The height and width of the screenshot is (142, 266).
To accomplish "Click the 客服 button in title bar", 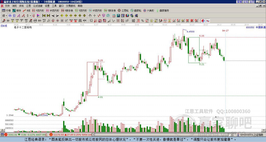I will pyautogui.click(x=239, y=2).
